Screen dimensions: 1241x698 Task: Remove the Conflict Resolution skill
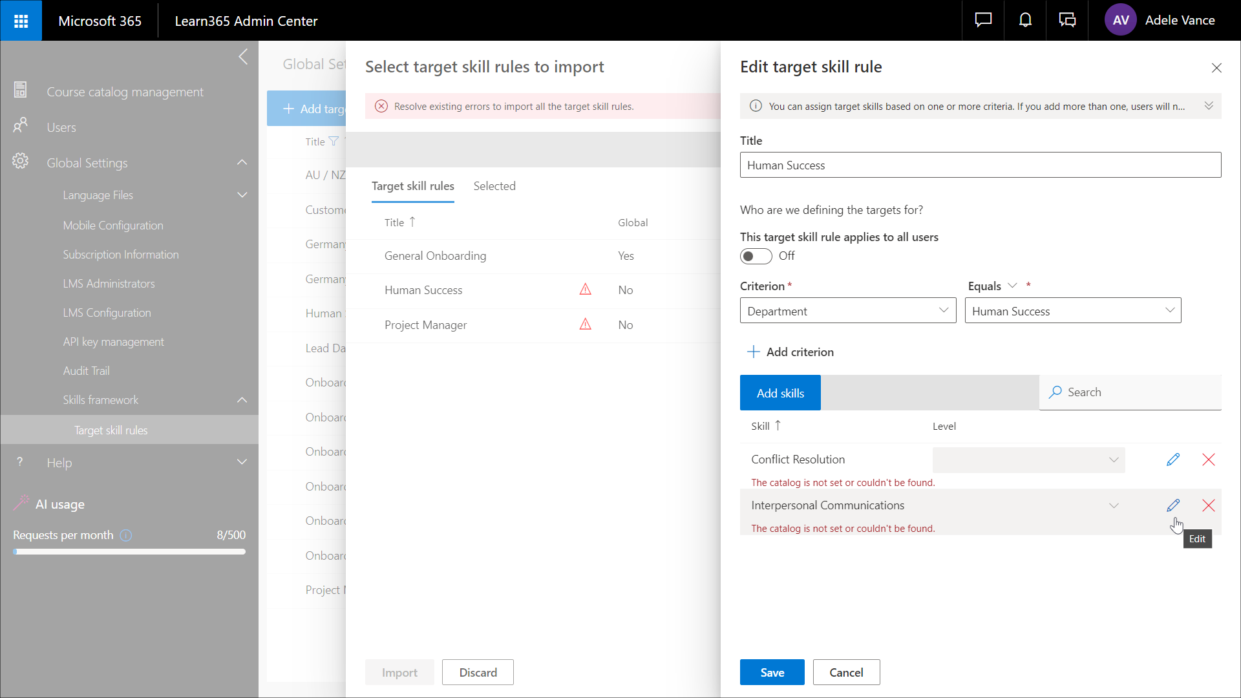pyautogui.click(x=1208, y=460)
